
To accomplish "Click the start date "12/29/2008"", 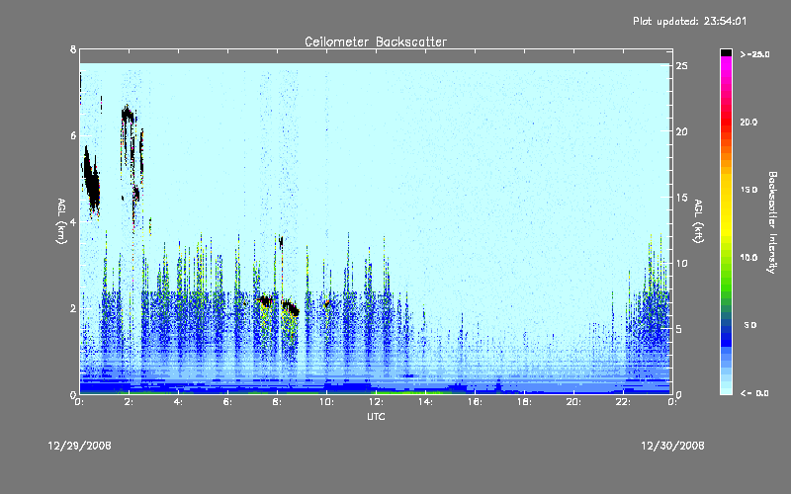I will pos(80,446).
